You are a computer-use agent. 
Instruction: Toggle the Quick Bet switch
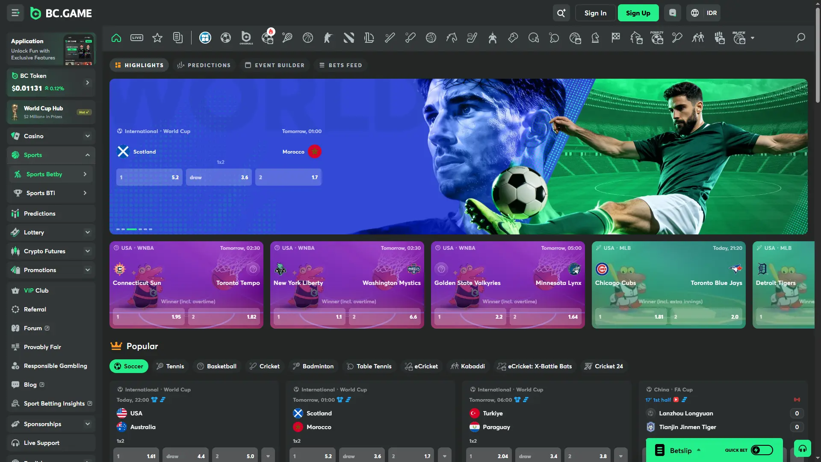pos(762,450)
